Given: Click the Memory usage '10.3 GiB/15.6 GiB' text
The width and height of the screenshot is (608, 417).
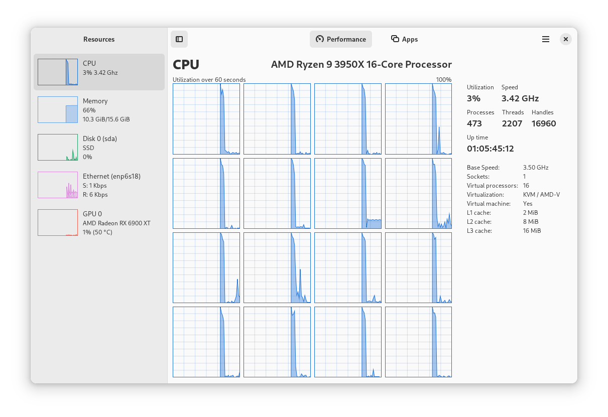Looking at the screenshot, I should pyautogui.click(x=106, y=119).
